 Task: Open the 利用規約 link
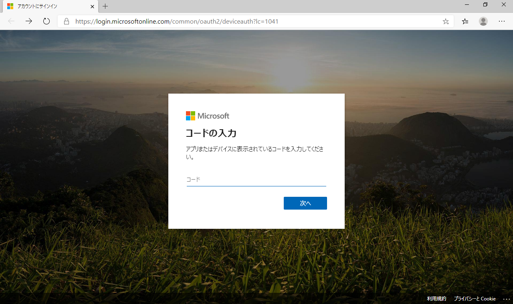(436, 299)
